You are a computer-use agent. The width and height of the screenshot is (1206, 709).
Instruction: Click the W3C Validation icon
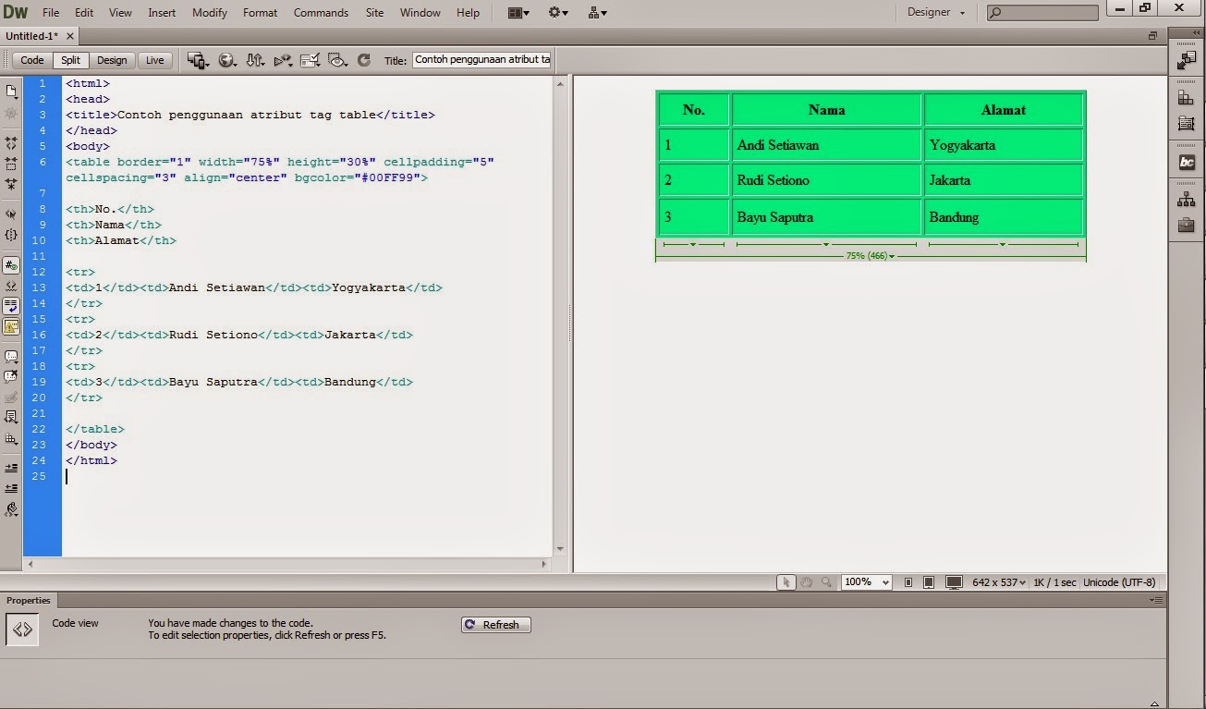(283, 60)
